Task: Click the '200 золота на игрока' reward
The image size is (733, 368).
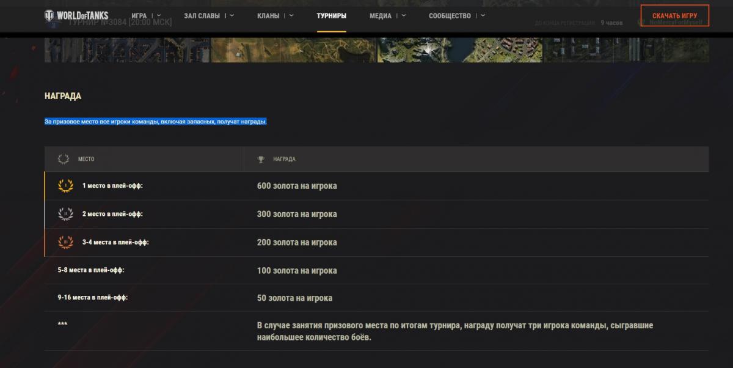Action: (297, 242)
